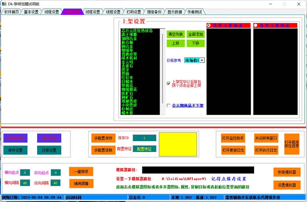
Task: Click the 模拟器路径 input field
Action: pyautogui.click(x=198, y=170)
